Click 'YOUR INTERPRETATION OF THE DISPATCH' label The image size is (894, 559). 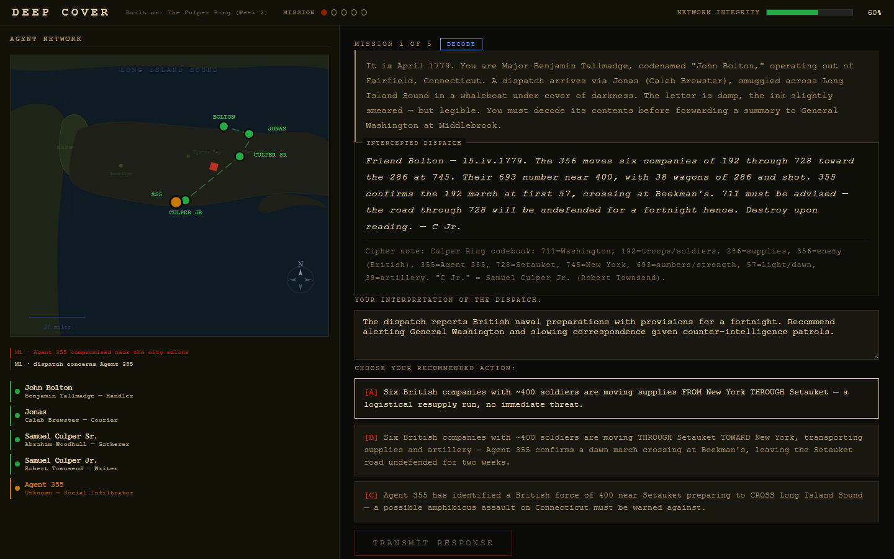pyautogui.click(x=448, y=300)
